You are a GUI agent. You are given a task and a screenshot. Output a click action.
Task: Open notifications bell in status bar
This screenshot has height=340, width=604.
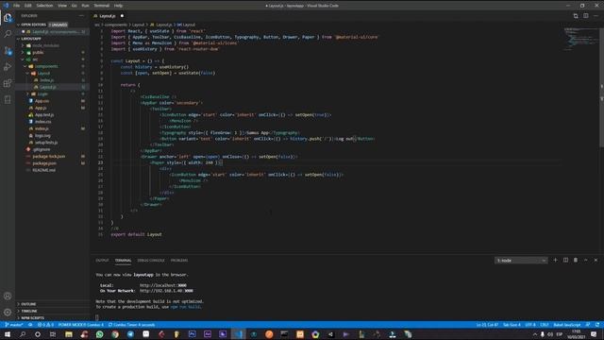pyautogui.click(x=597, y=325)
